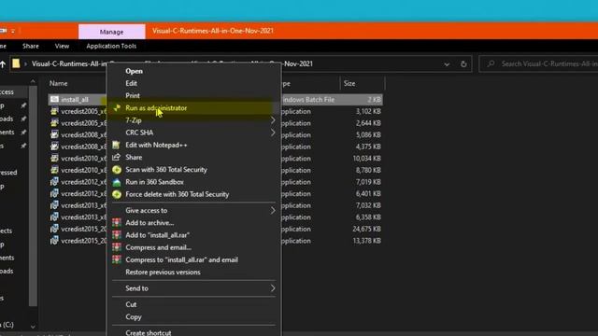Choose Open from the context menu

coord(134,71)
